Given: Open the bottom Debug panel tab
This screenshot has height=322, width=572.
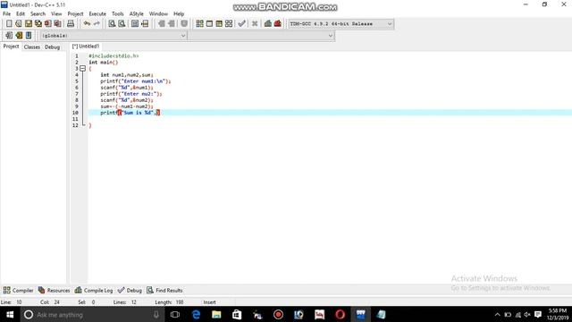Looking at the screenshot, I should coord(130,290).
